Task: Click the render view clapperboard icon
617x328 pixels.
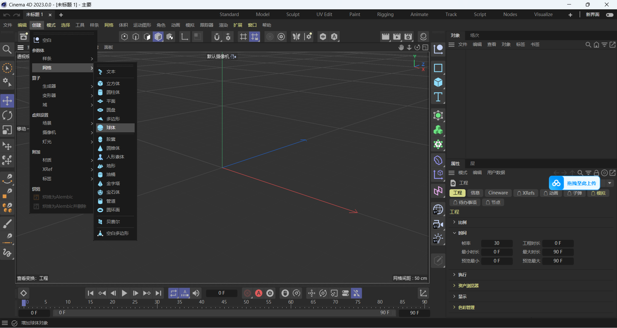Action: click(385, 37)
